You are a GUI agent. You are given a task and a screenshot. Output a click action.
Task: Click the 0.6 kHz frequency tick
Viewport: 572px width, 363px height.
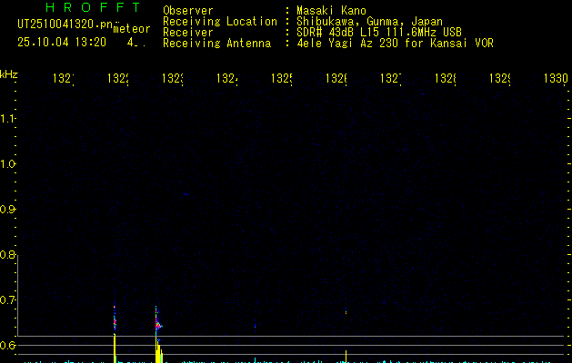pyautogui.click(x=9, y=346)
